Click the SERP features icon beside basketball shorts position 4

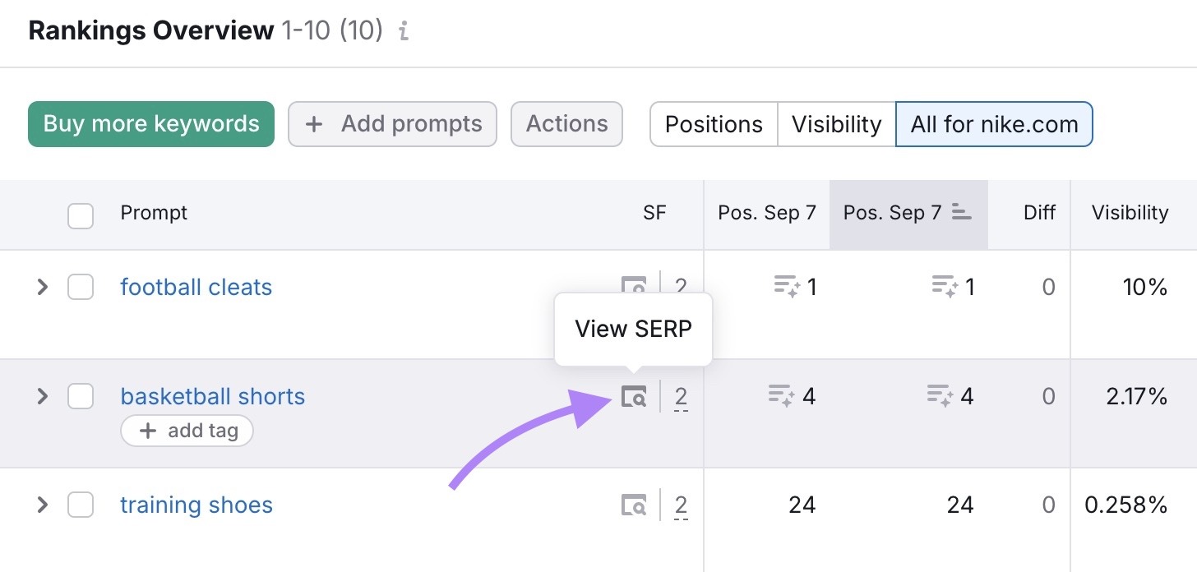781,396
